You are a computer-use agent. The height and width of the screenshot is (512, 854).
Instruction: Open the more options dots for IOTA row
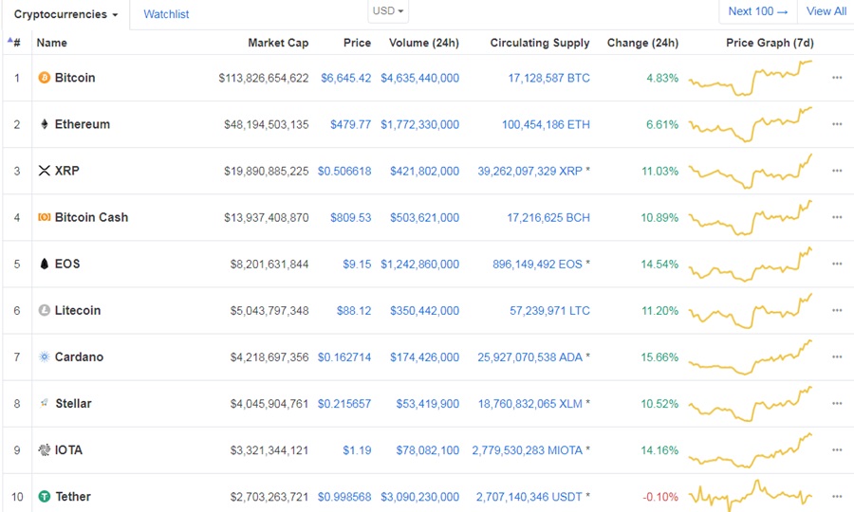click(x=837, y=450)
